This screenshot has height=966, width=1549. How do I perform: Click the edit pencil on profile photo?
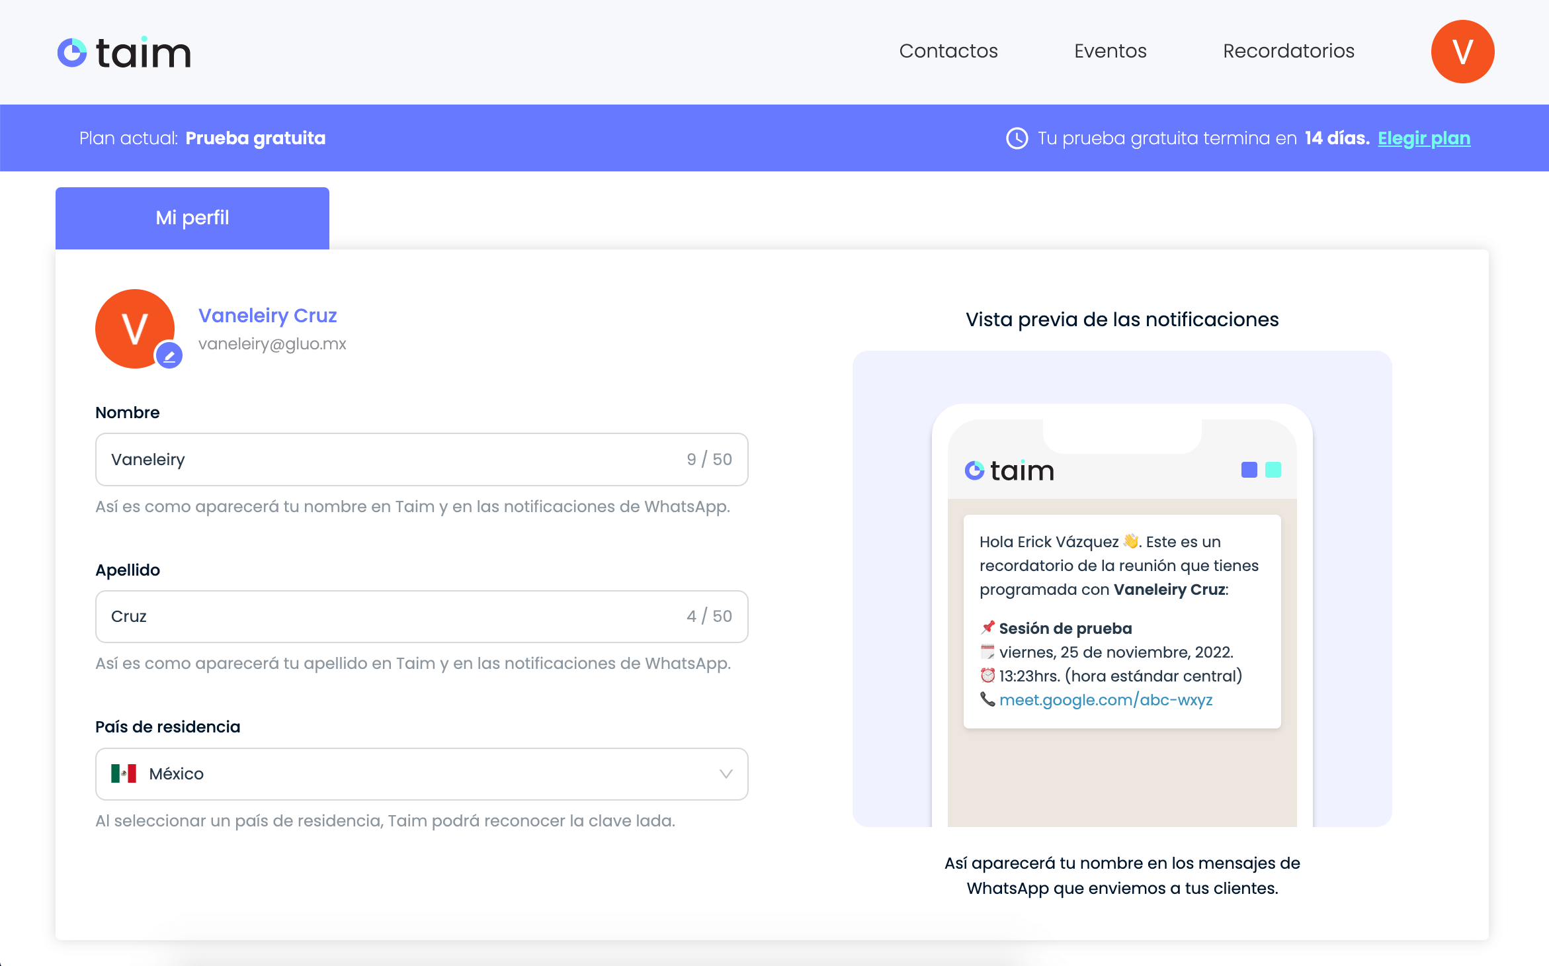click(169, 356)
